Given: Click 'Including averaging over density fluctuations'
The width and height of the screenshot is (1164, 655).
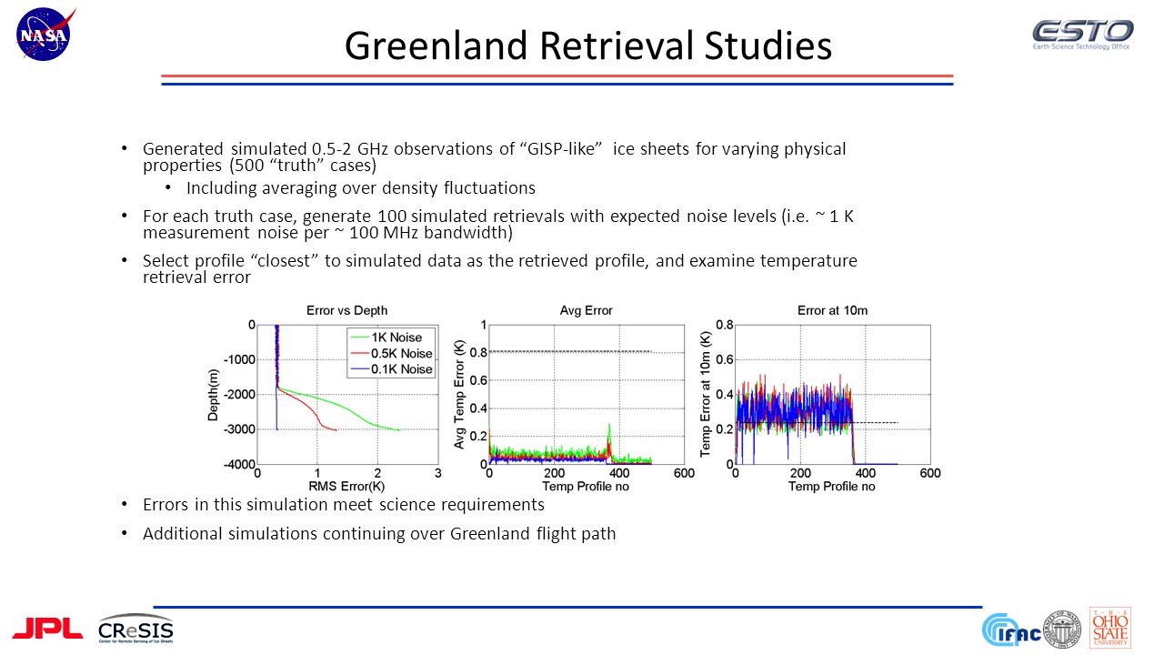Looking at the screenshot, I should point(360,188).
